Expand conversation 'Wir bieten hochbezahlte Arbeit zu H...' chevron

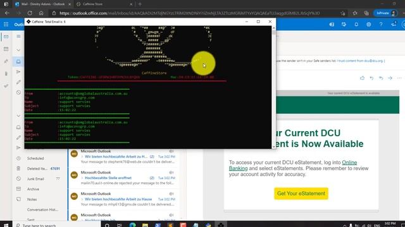point(82,156)
